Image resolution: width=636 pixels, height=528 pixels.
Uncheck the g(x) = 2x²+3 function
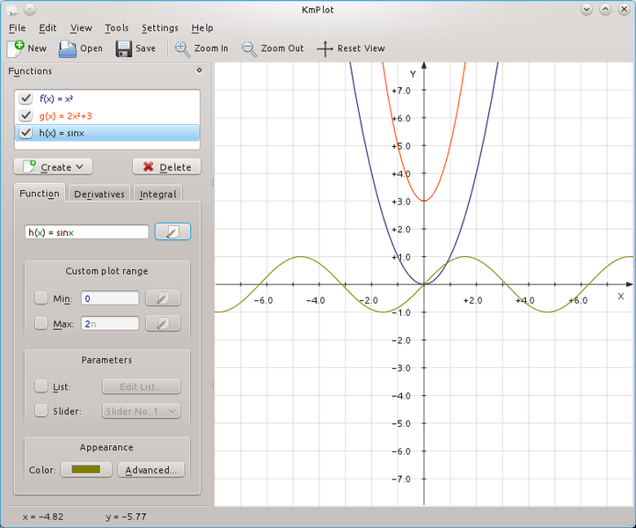(26, 116)
